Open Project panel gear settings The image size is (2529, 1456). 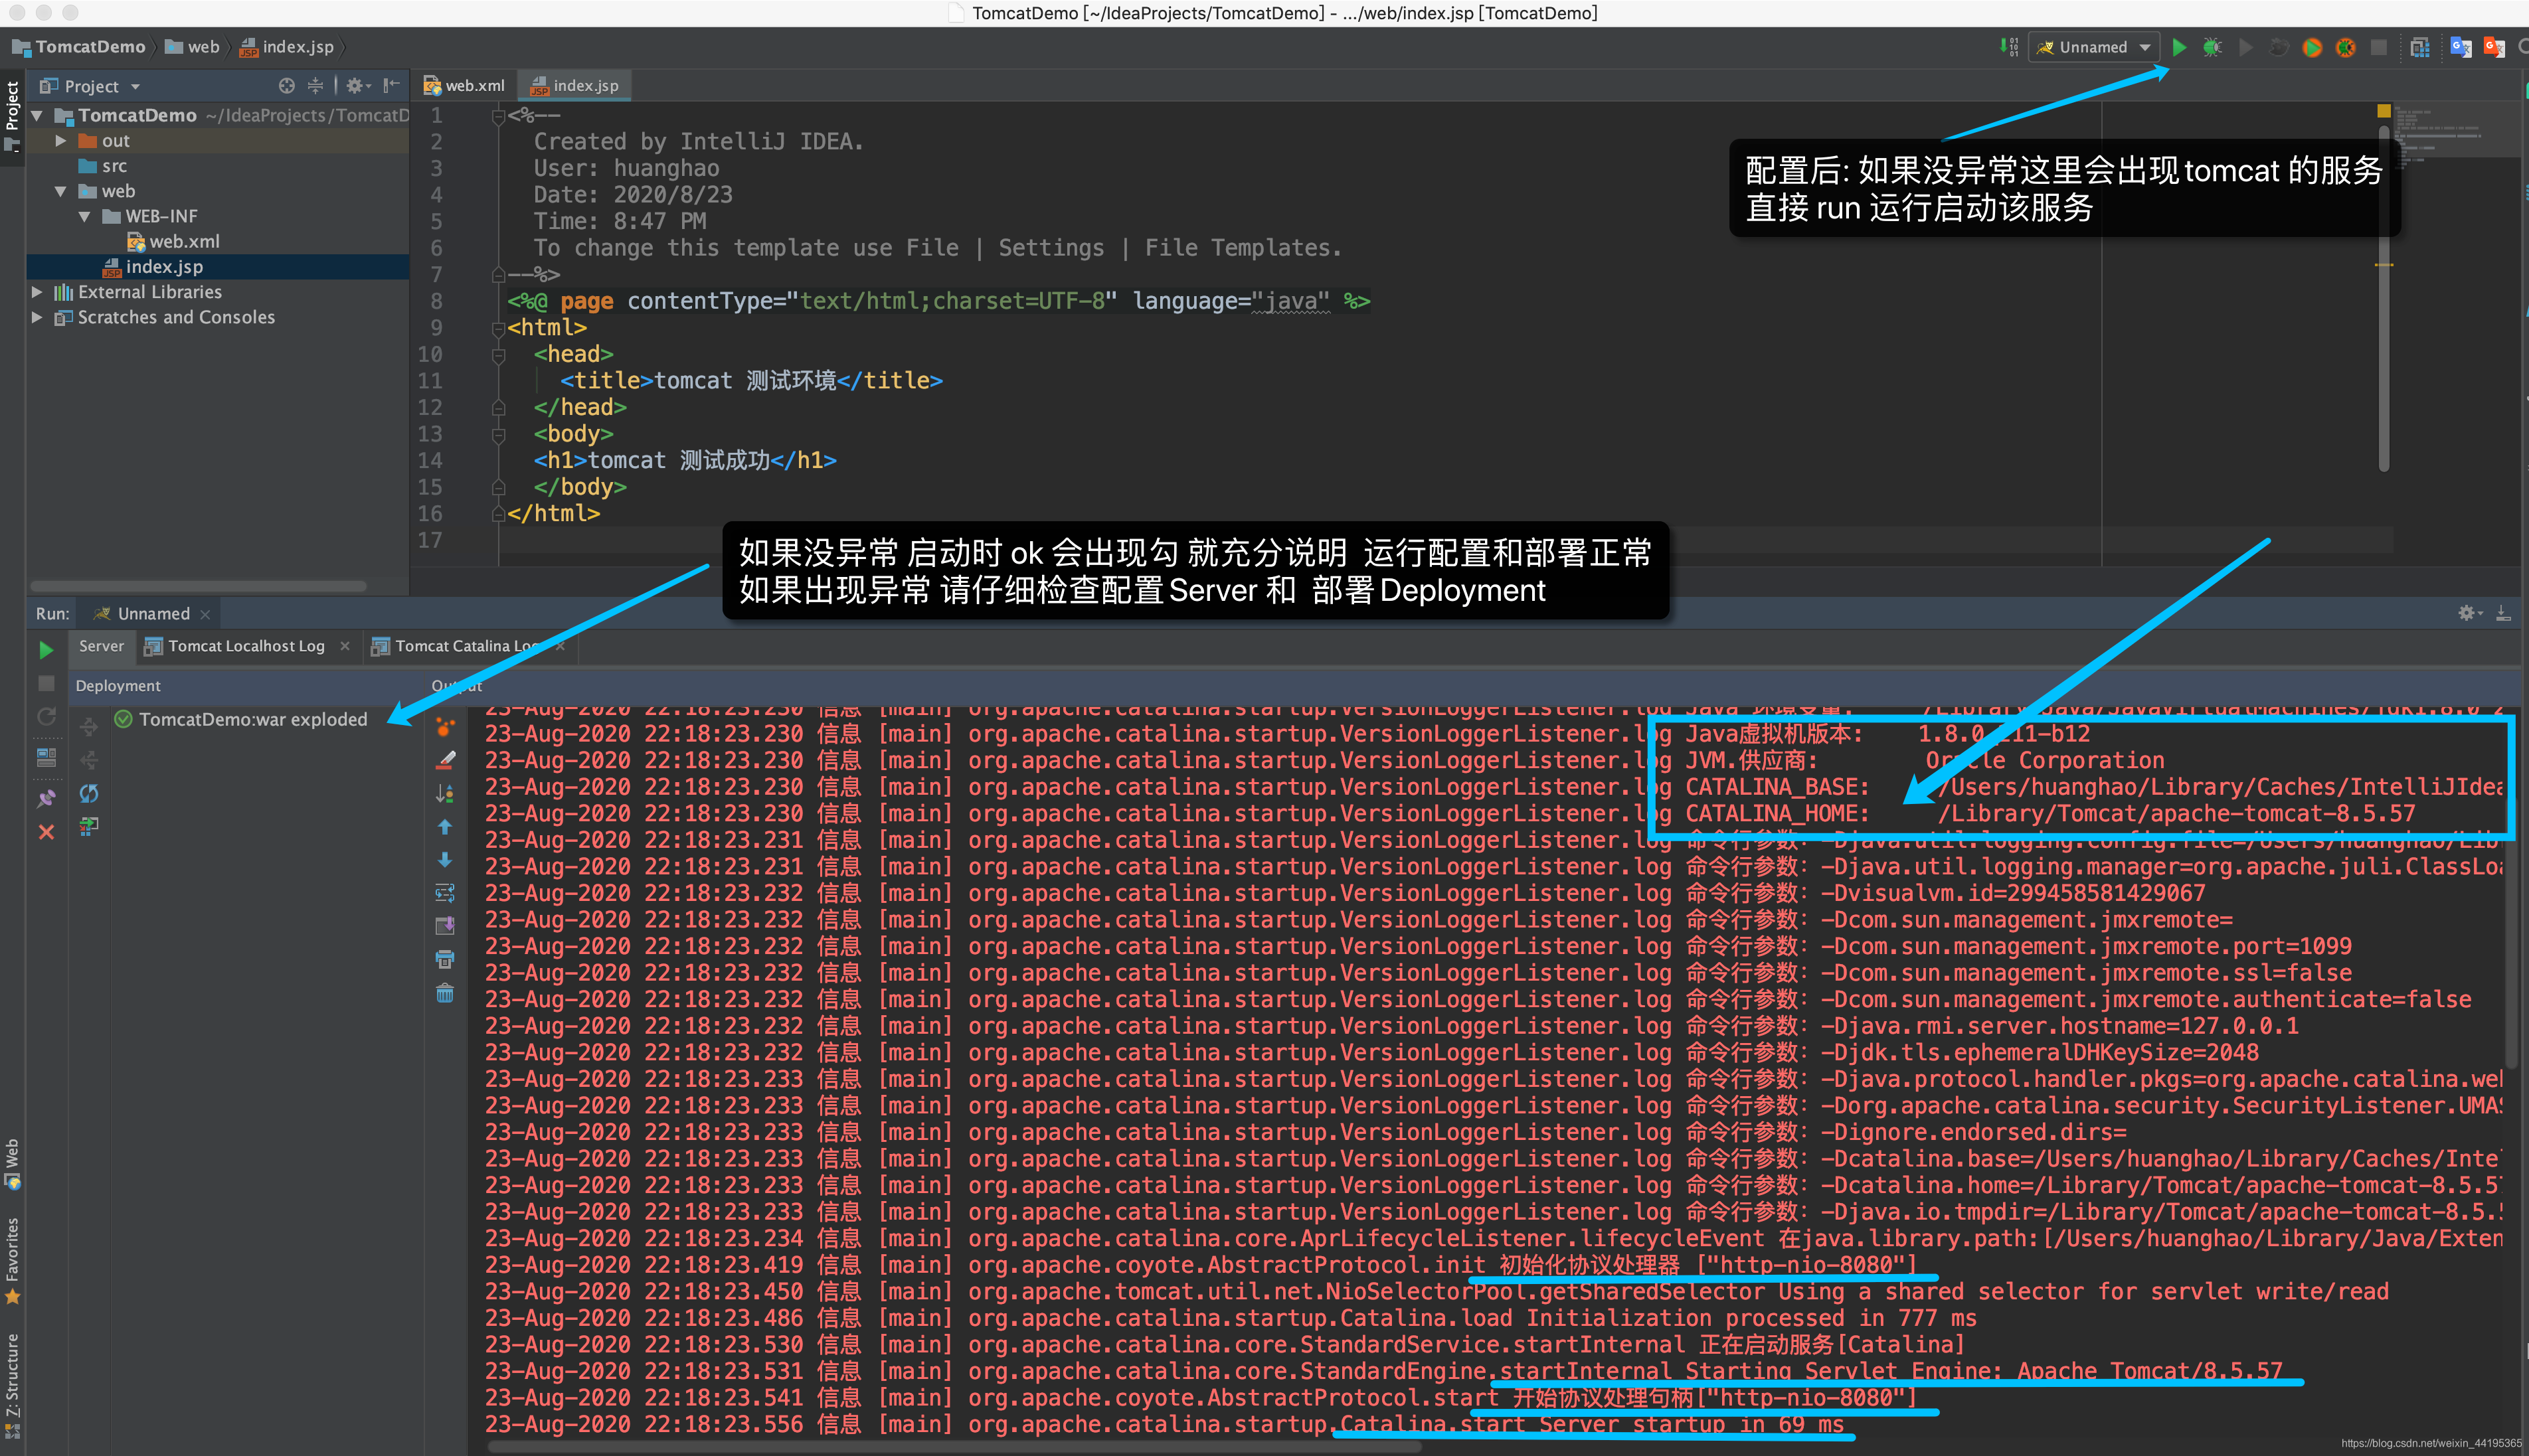357,86
